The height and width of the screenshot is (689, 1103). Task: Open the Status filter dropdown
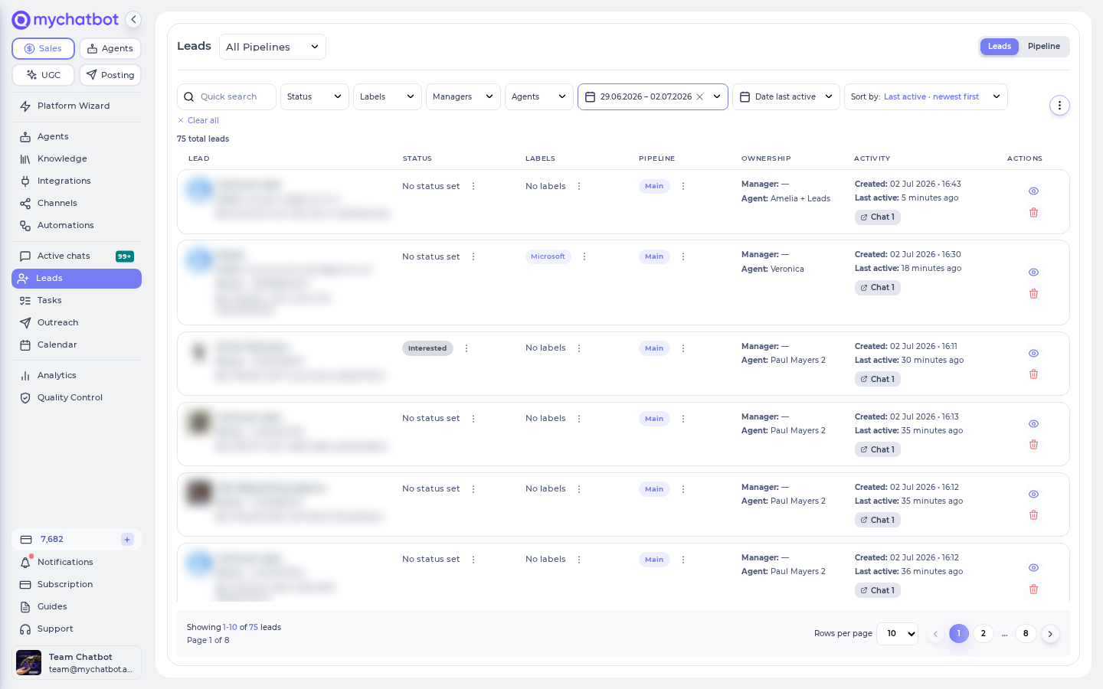(315, 97)
